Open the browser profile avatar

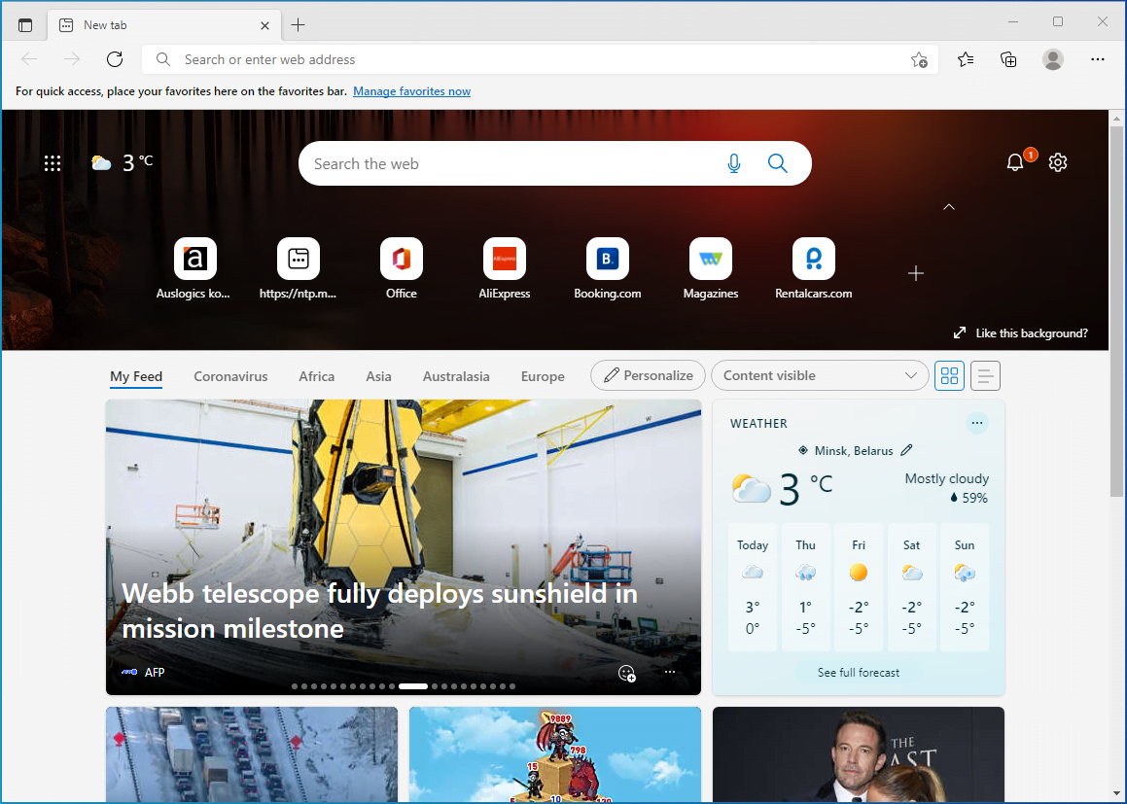point(1053,59)
